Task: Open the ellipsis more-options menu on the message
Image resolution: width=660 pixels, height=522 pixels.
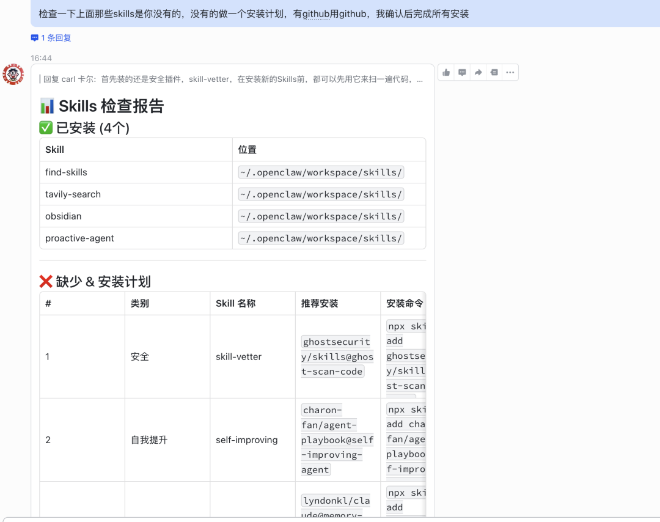Action: pos(510,72)
